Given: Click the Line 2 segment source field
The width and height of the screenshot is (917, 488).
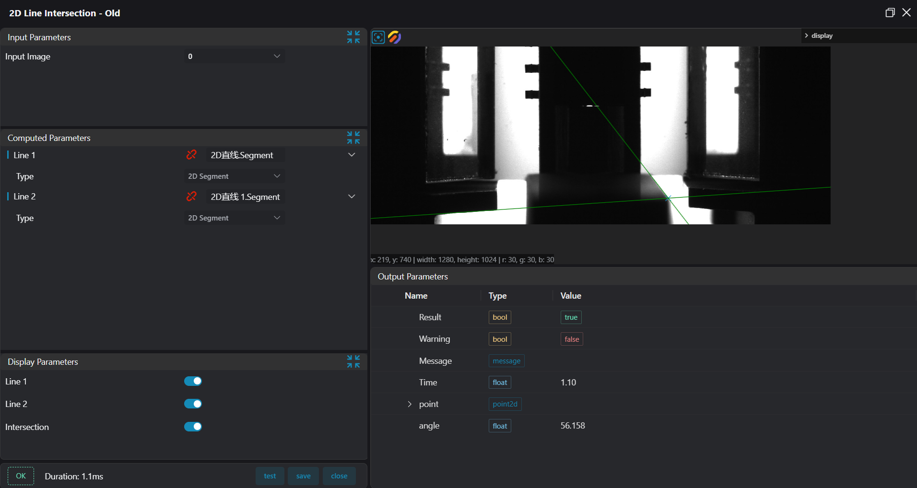Looking at the screenshot, I should coord(245,197).
